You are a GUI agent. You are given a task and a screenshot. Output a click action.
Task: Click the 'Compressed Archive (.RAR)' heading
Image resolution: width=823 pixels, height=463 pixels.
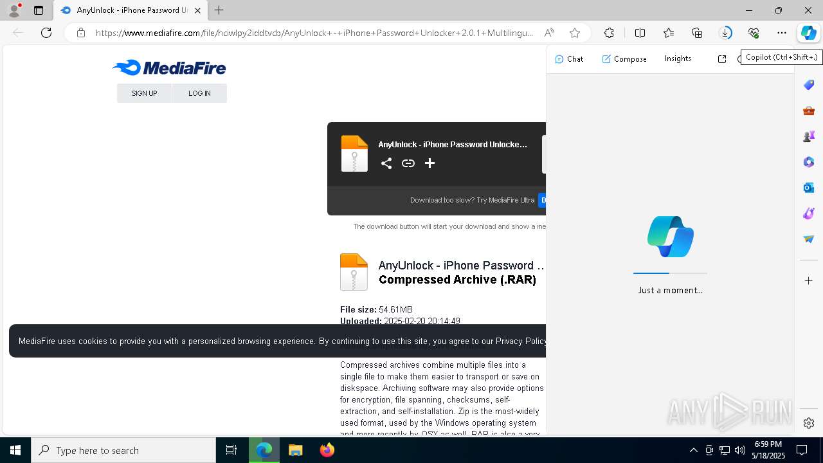[457, 280]
